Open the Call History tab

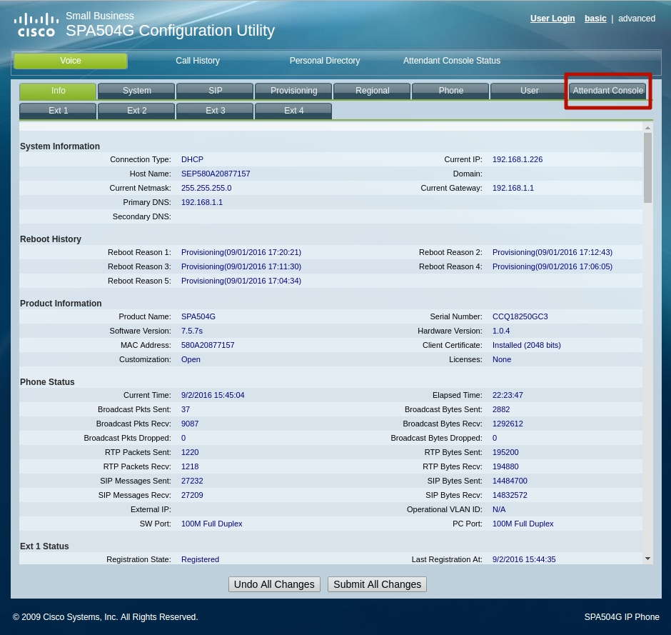(198, 61)
